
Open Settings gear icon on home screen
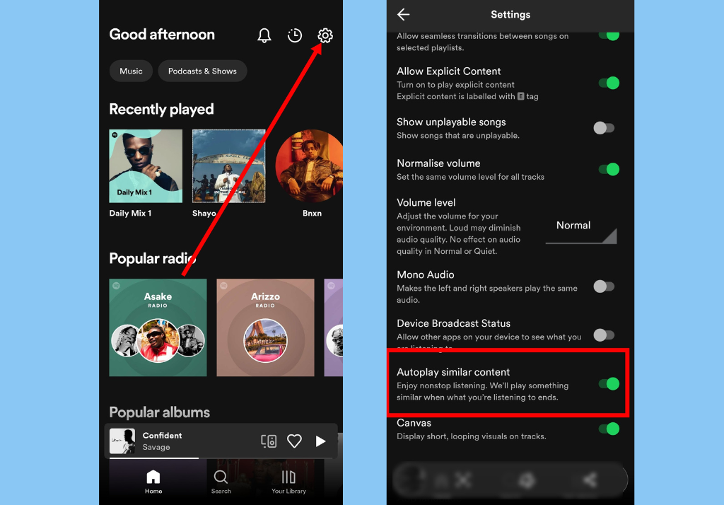click(325, 35)
